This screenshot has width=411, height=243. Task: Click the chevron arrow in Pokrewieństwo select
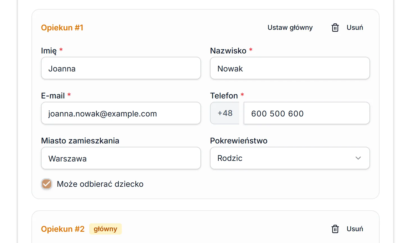(x=358, y=158)
